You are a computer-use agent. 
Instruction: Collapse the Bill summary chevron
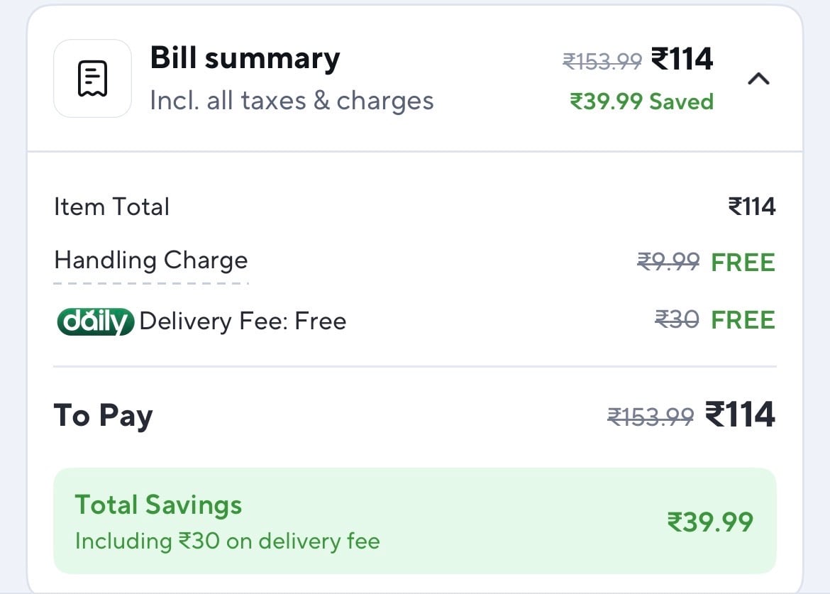tap(758, 79)
